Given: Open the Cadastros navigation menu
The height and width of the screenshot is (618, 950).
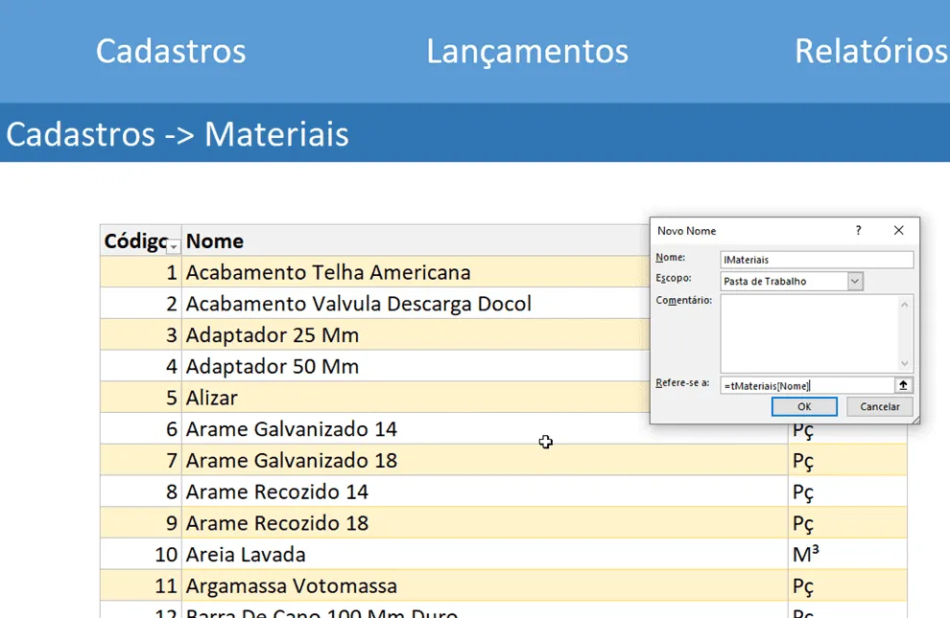Looking at the screenshot, I should pyautogui.click(x=171, y=51).
